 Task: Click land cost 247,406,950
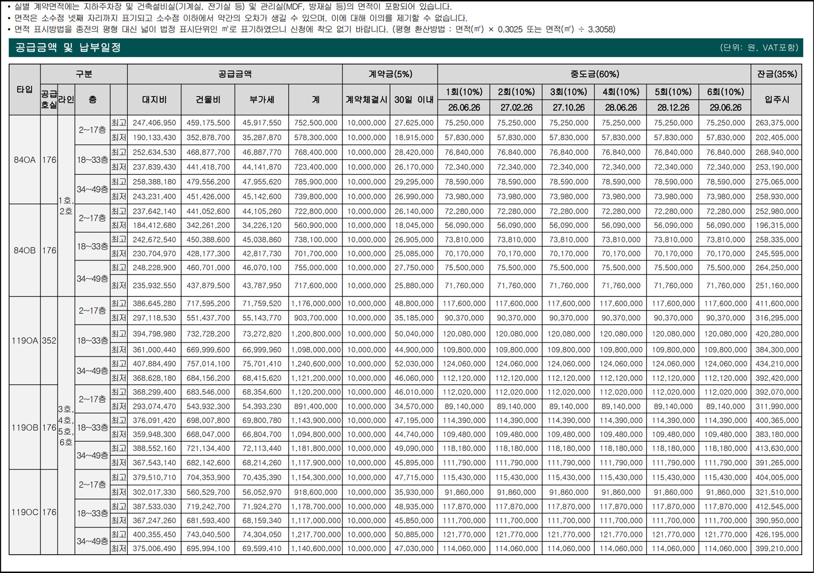(x=154, y=123)
